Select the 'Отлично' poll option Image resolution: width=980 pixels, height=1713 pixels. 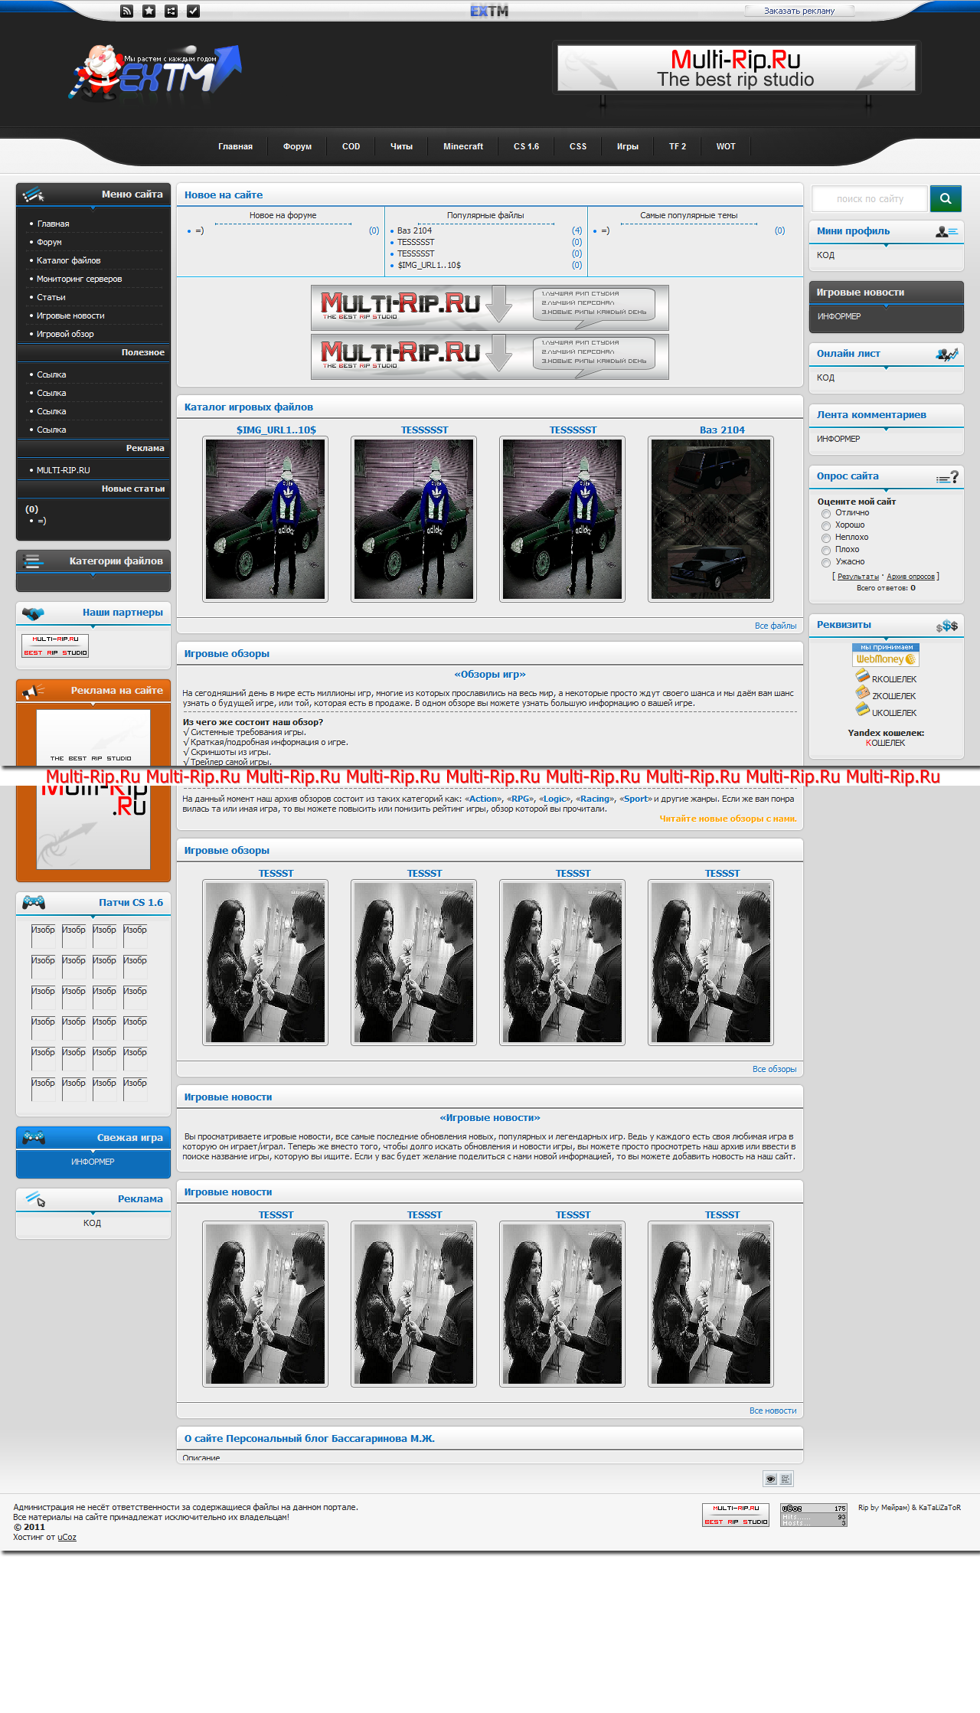[x=826, y=514]
